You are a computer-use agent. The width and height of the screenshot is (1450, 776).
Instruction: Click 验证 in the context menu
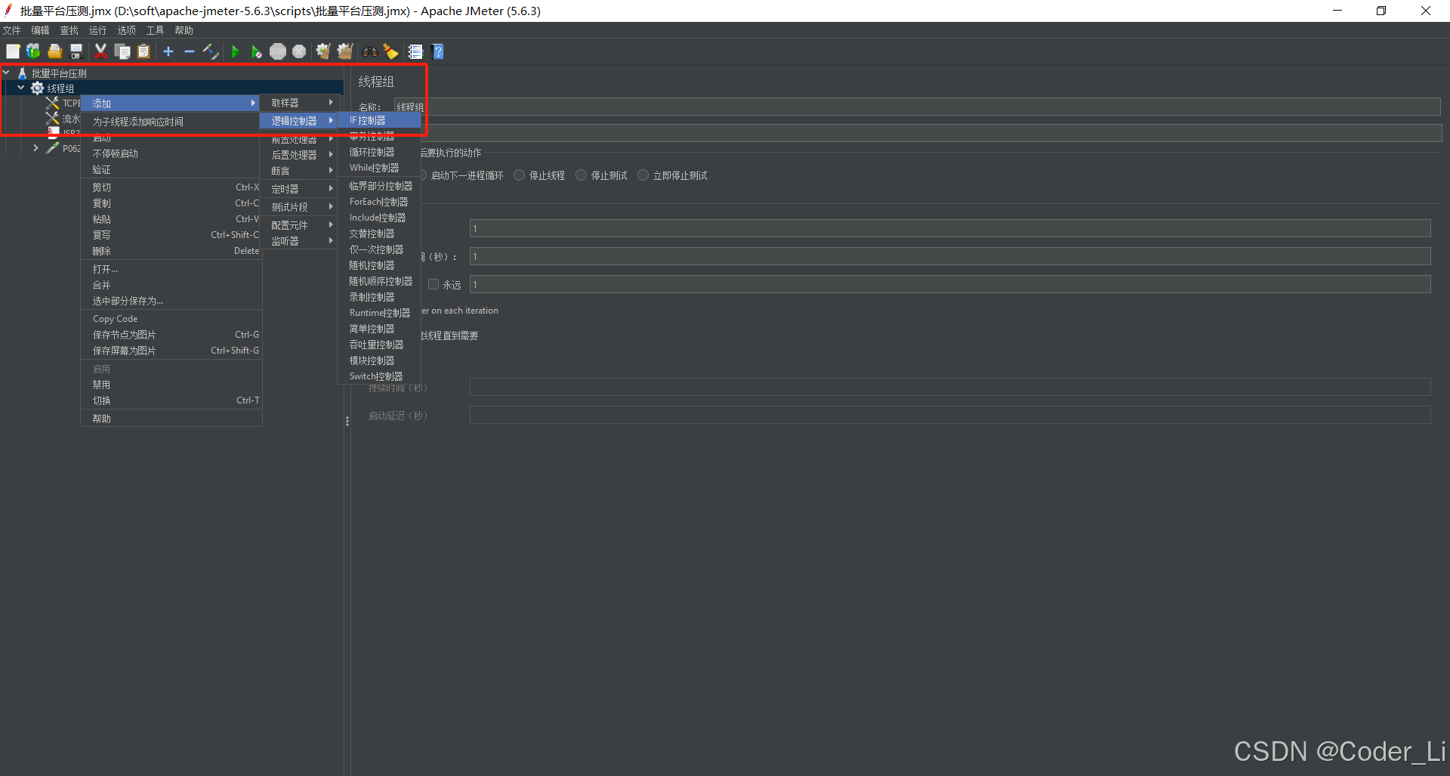(x=171, y=170)
